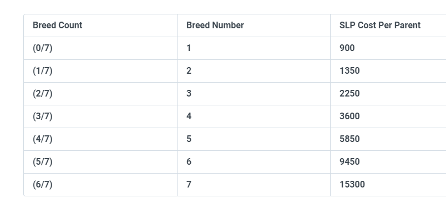Viewport: 446px width, 208px height.
Task: Click the 2250 SLP cost value
Action: [x=349, y=94]
